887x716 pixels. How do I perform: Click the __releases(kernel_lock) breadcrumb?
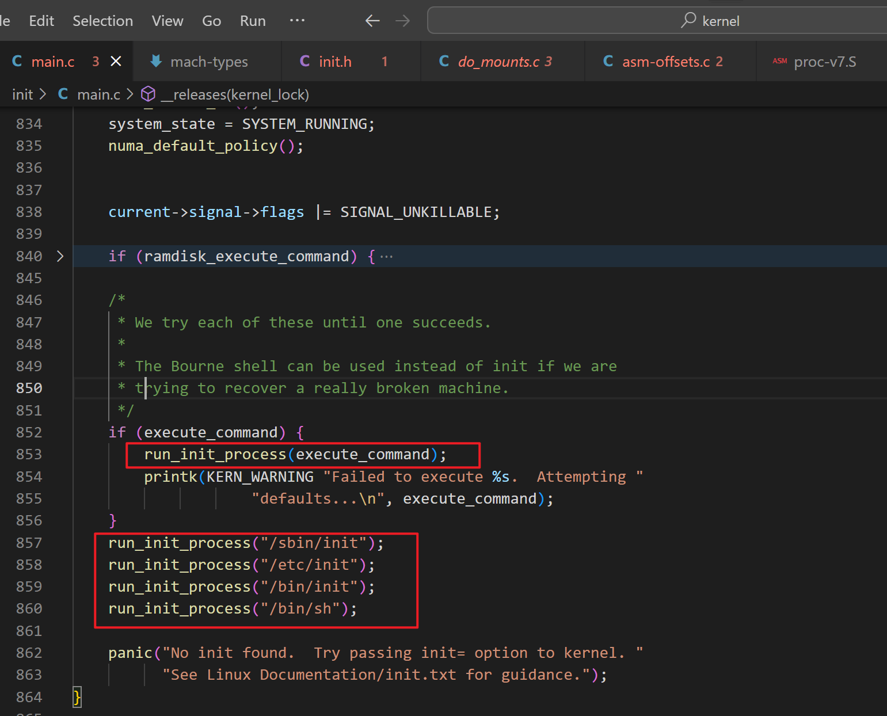(235, 94)
